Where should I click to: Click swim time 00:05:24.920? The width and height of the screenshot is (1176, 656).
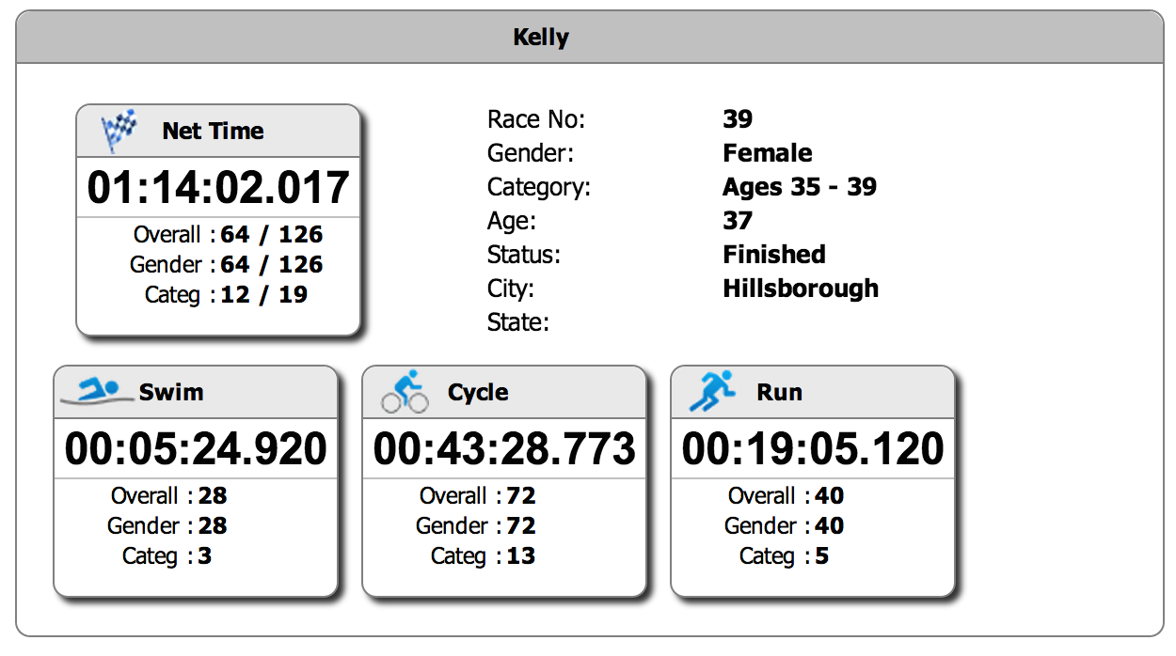(x=196, y=448)
